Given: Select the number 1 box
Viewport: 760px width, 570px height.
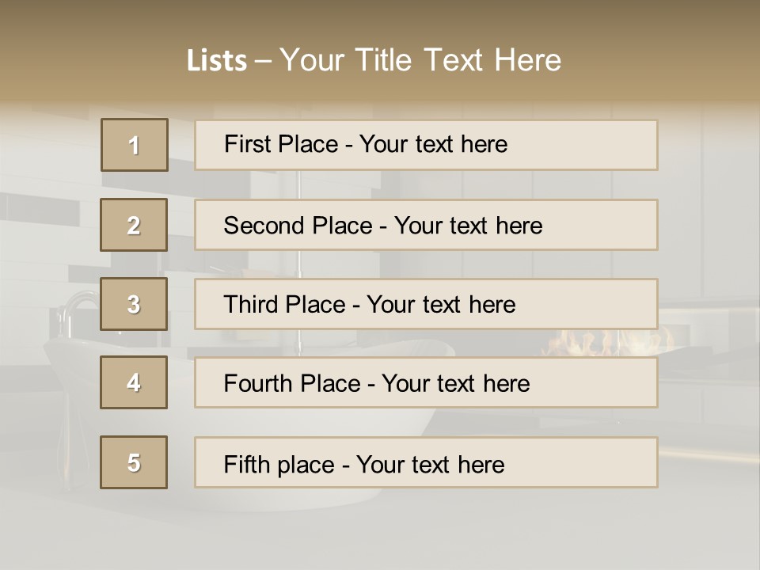Looking at the screenshot, I should 135,145.
